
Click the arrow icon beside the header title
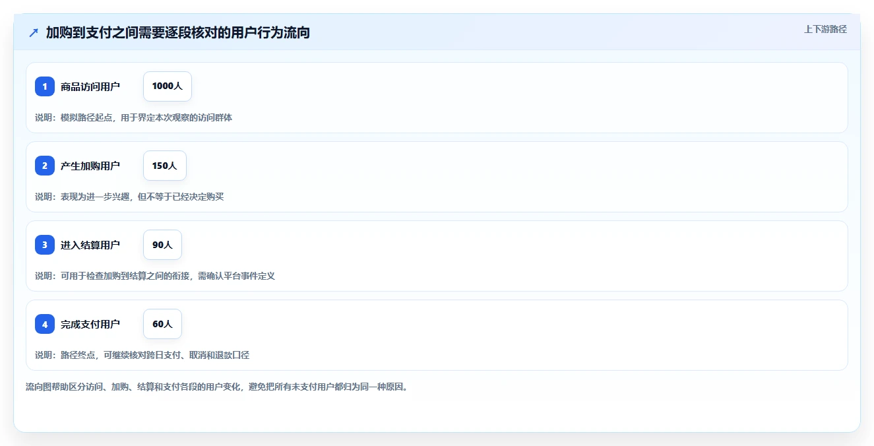[34, 32]
